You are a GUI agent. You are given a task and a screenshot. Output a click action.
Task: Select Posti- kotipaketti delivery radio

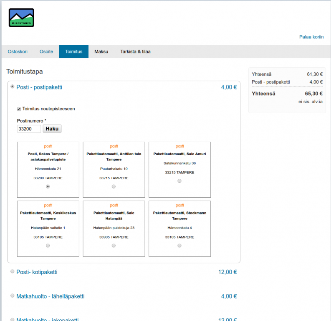[x=13, y=271]
